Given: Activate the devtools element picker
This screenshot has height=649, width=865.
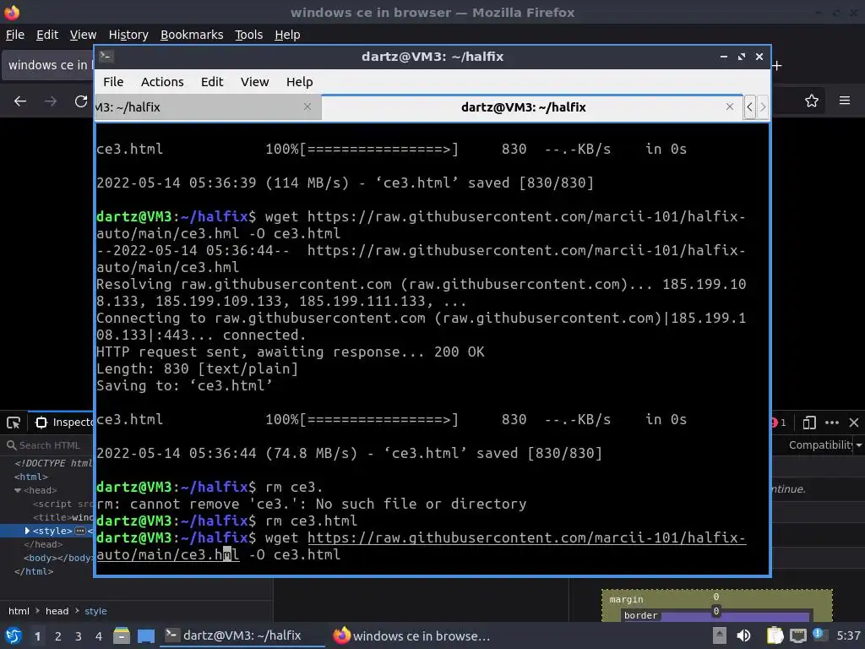Looking at the screenshot, I should 14,423.
